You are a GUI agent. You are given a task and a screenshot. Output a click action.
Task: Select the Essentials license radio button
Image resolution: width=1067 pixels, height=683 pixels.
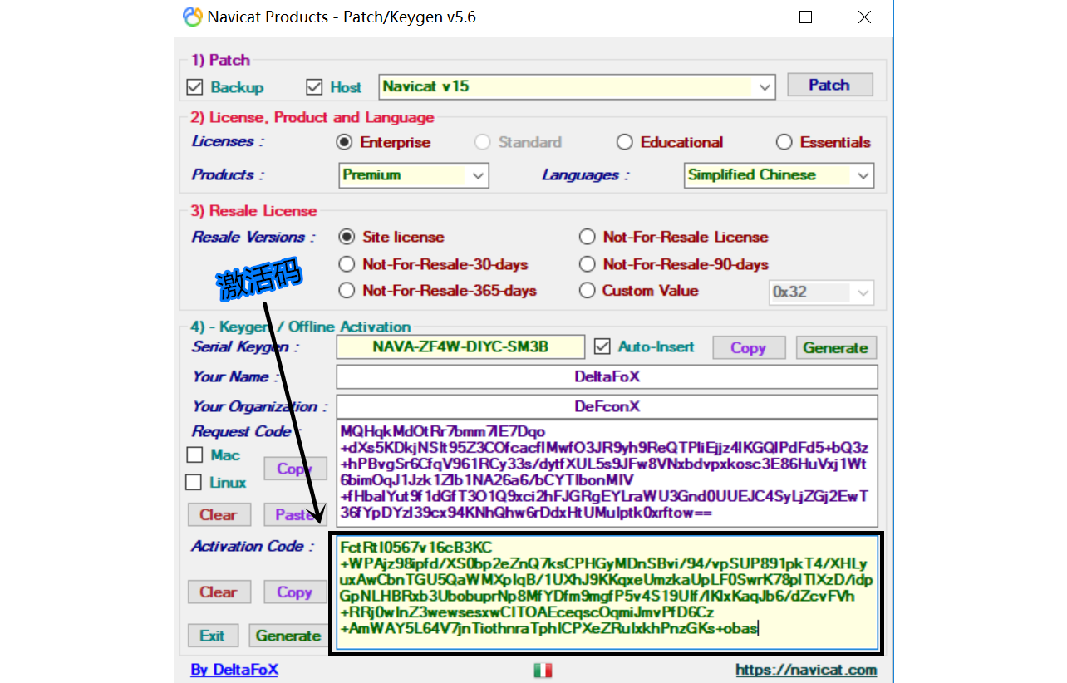point(784,142)
